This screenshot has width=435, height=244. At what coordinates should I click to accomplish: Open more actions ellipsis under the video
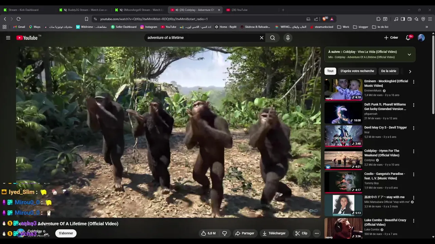click(x=317, y=233)
